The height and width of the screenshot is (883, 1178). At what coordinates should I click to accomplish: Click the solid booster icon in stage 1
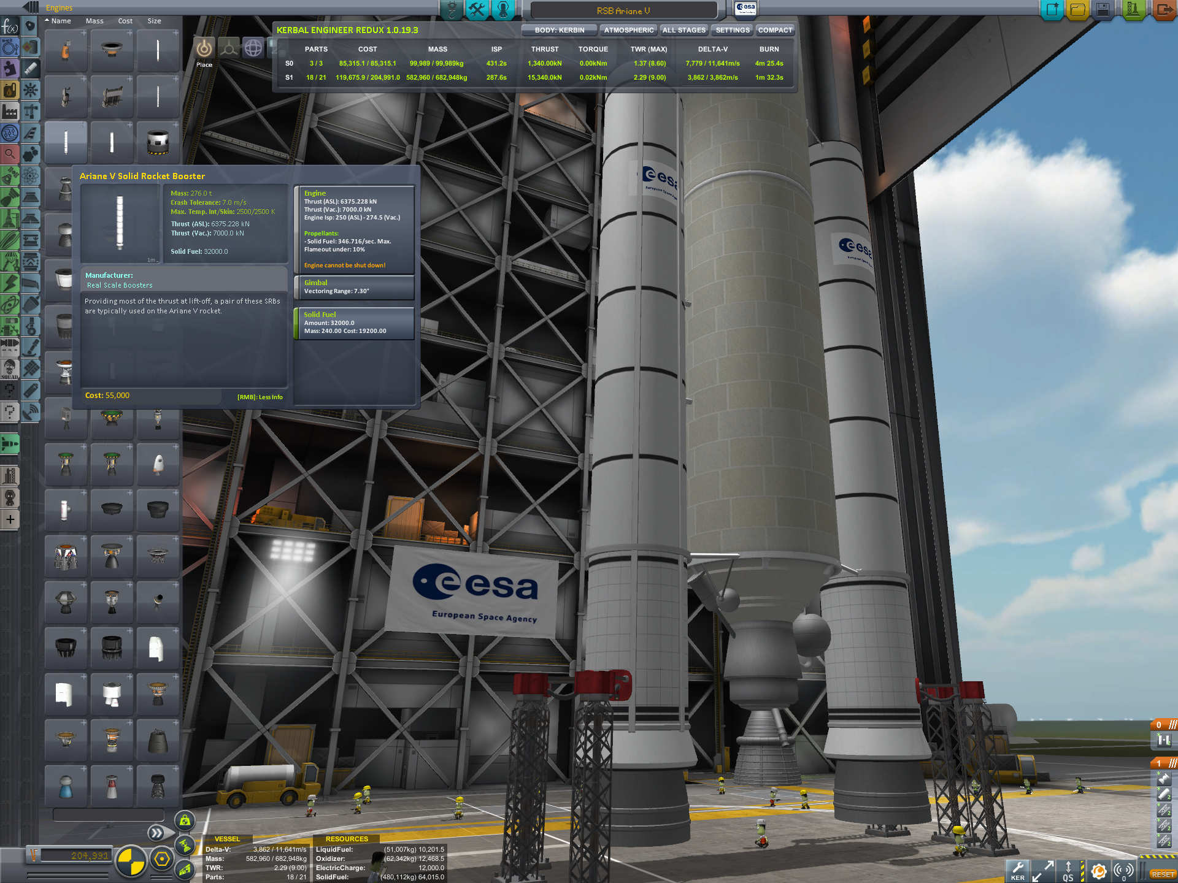click(1164, 794)
